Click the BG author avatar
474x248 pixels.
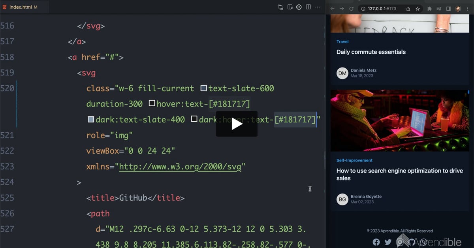coord(342,199)
